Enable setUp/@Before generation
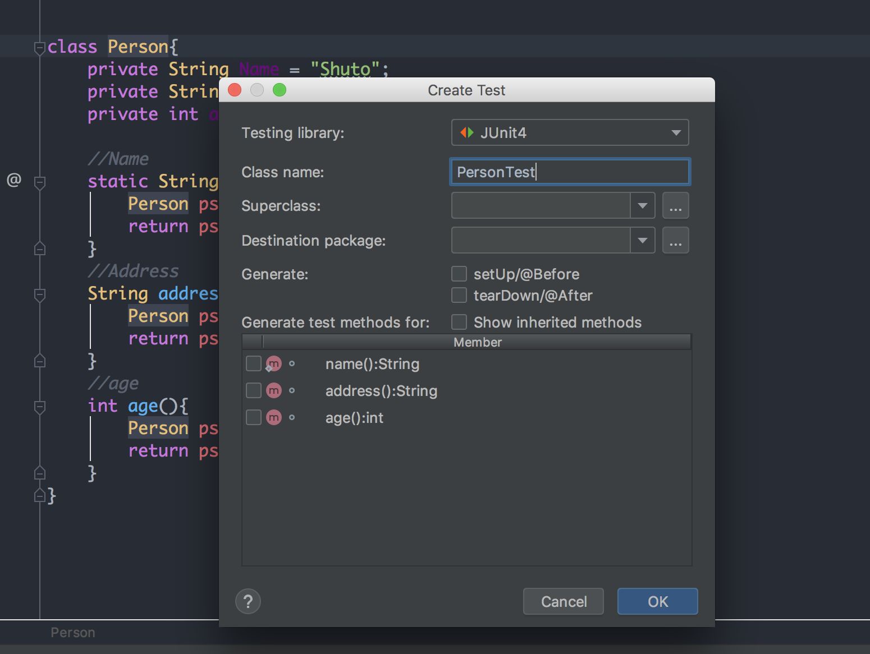 tap(459, 274)
